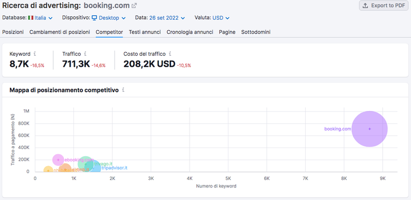Click the upload icon on Export to PDF
This screenshot has width=411, height=200.
click(365, 5)
